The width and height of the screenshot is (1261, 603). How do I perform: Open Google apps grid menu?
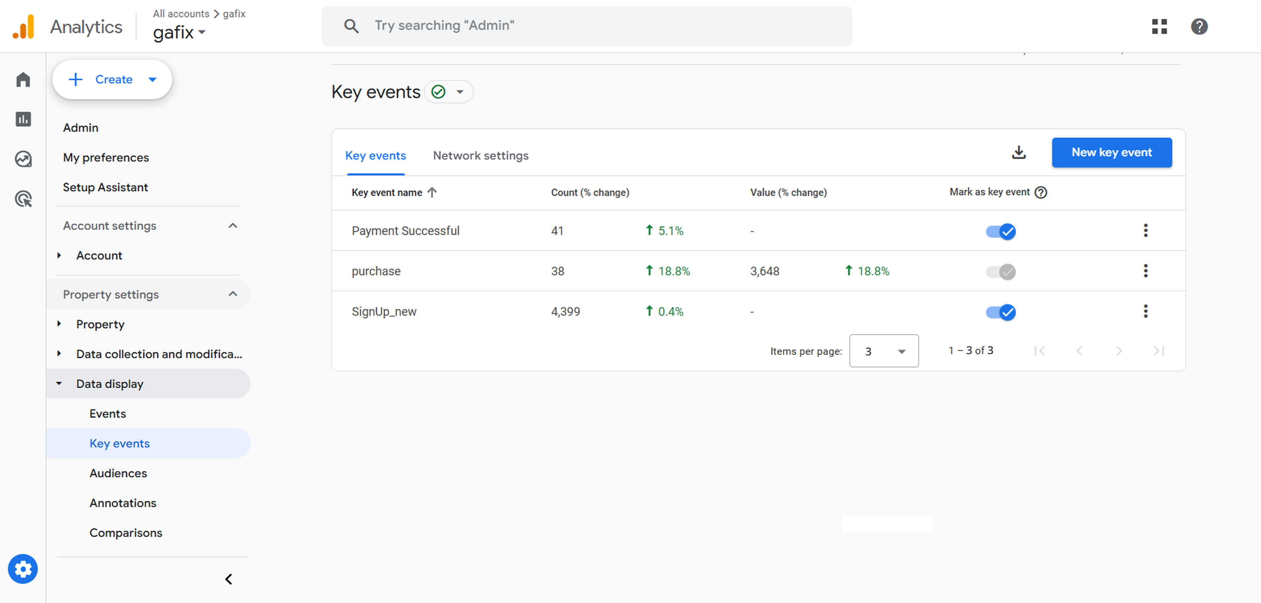coord(1159,26)
